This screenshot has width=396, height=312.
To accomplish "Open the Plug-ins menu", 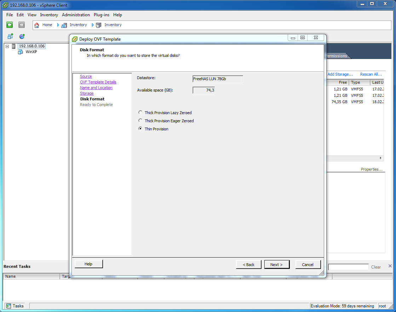I will (x=102, y=15).
